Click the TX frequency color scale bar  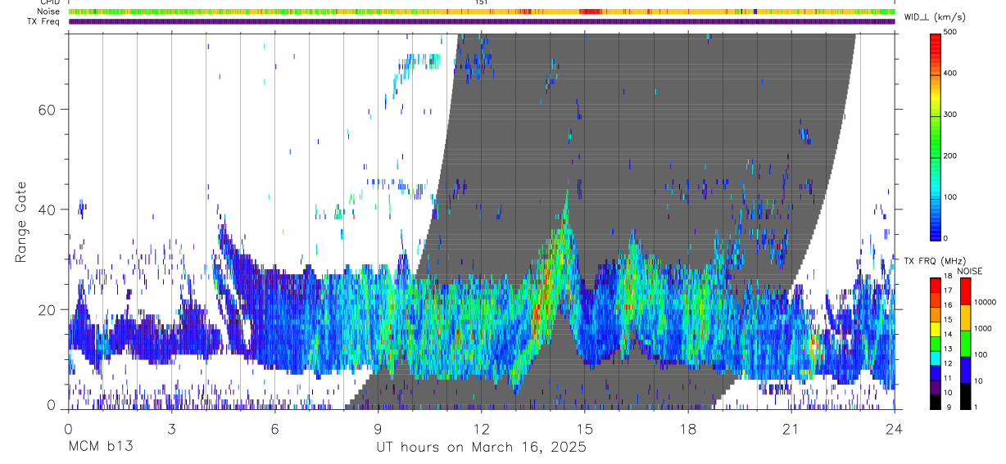pos(936,343)
